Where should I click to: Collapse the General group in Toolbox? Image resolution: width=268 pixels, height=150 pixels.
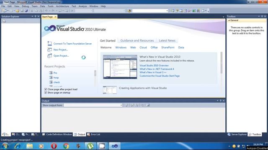(x=229, y=20)
